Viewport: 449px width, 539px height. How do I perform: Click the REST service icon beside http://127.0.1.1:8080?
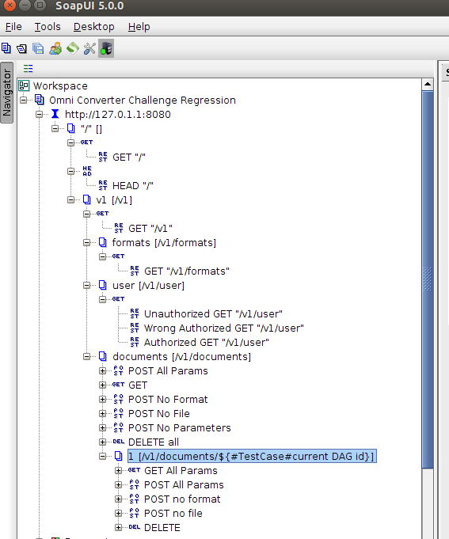pos(55,114)
